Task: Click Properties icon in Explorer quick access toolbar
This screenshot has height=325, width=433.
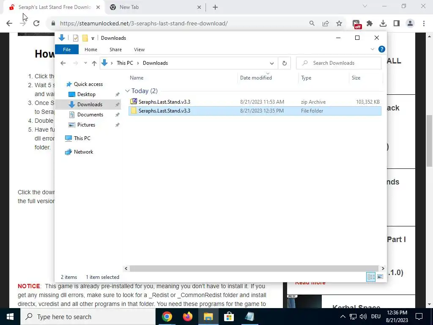Action: [x=75, y=38]
